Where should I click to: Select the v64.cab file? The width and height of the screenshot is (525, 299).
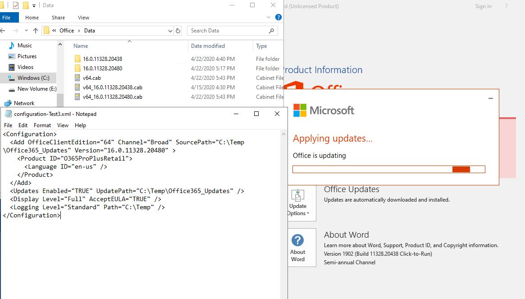point(92,78)
